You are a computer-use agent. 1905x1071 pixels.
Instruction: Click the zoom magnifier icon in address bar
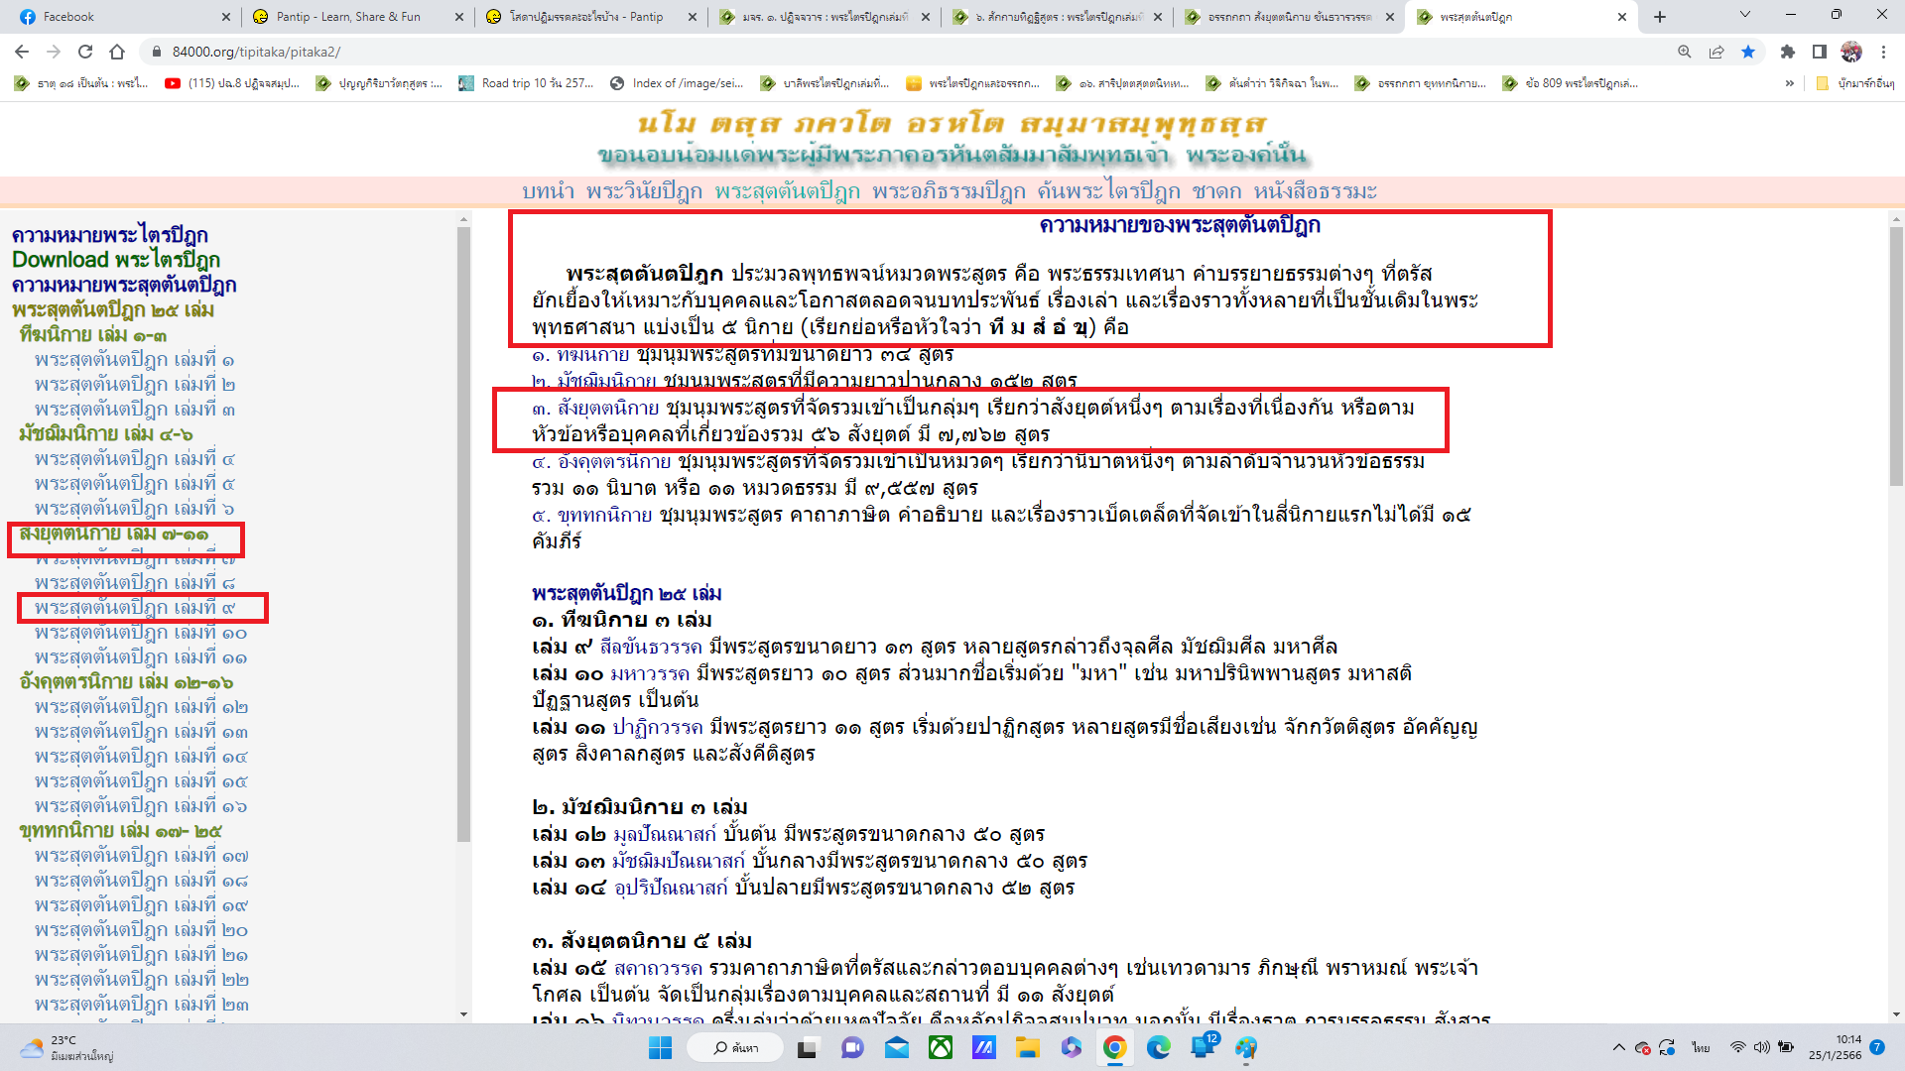pos(1684,52)
